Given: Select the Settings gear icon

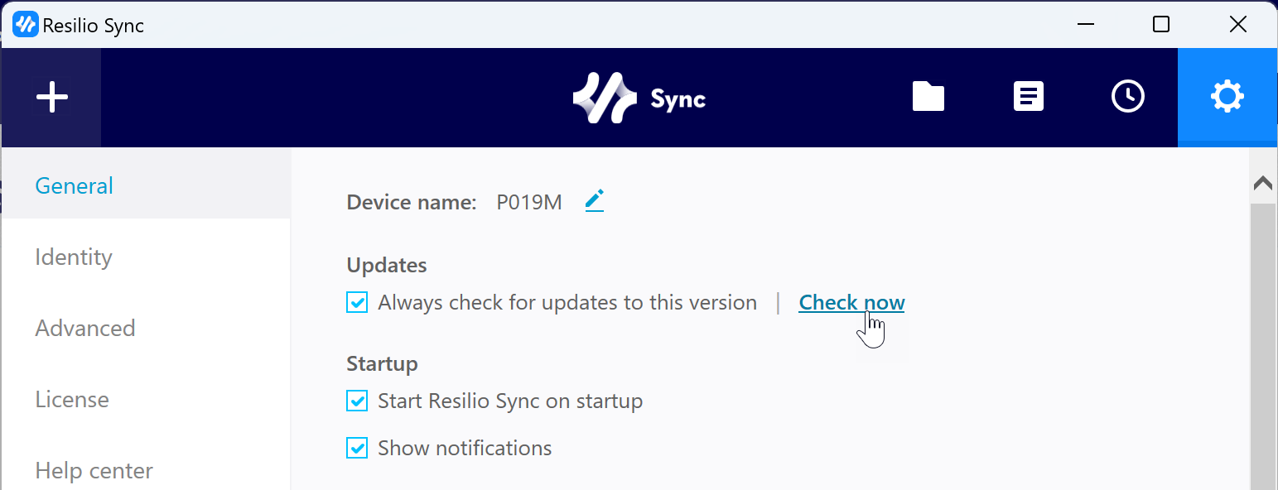Looking at the screenshot, I should tap(1227, 98).
